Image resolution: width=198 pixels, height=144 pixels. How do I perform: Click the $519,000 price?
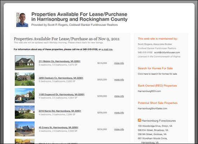(x=102, y=63)
